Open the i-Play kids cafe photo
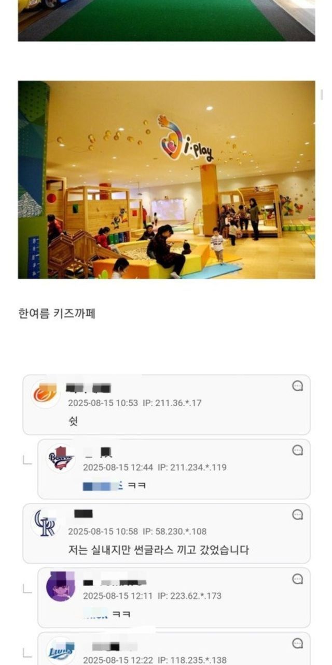Viewport: 332px width, 665px height. coord(166,180)
